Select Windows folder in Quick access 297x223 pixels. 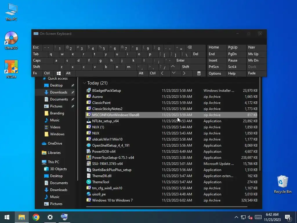pos(57,134)
